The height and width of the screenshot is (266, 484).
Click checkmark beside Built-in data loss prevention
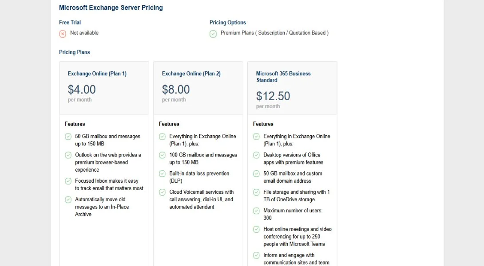click(x=162, y=174)
